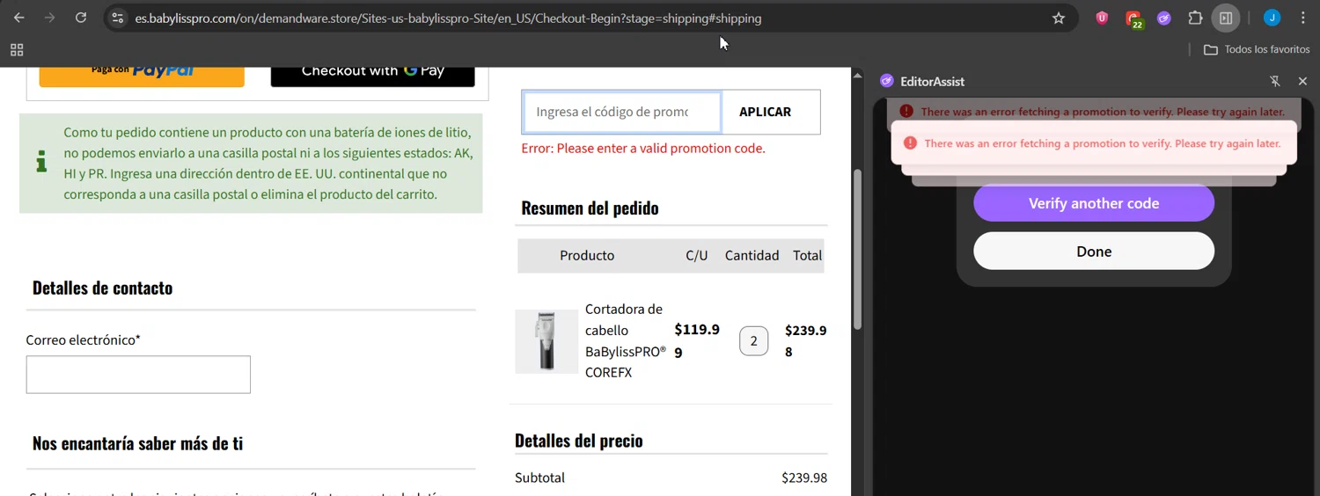The width and height of the screenshot is (1320, 496).
Task: Click the page vertical scrollbar thumb
Action: [858, 250]
